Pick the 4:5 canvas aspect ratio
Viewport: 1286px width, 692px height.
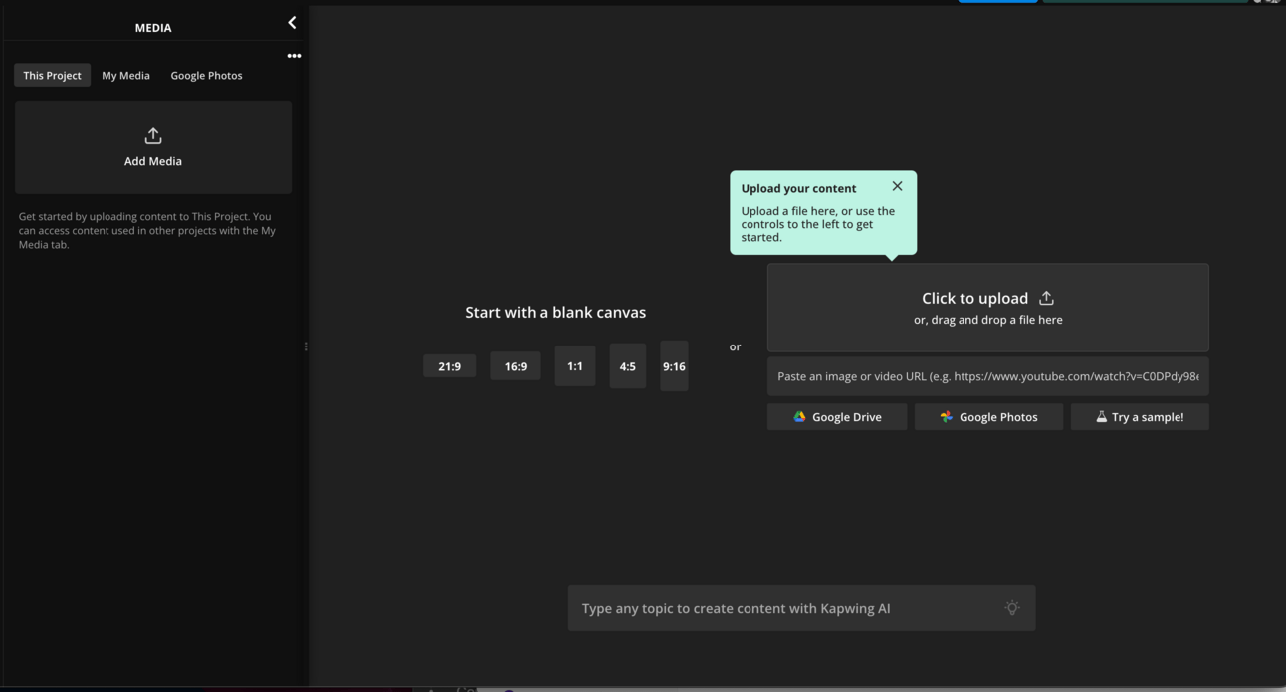tap(627, 366)
